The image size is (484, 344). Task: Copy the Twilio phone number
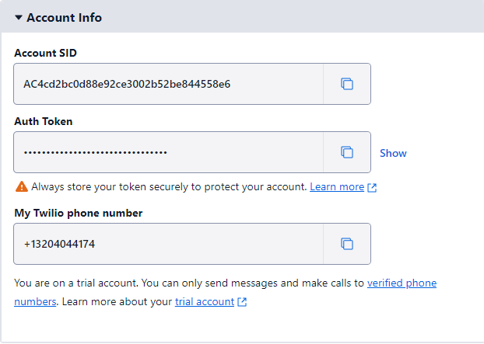point(347,244)
